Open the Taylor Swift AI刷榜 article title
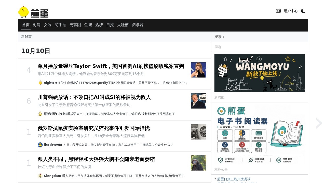Image resolution: width=326 pixels, height=183 pixels. coord(111,66)
